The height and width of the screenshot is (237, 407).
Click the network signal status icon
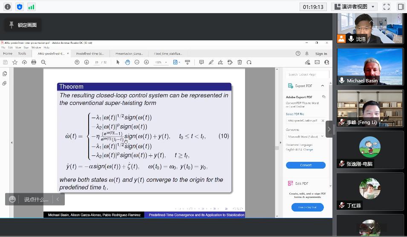coord(31,6)
